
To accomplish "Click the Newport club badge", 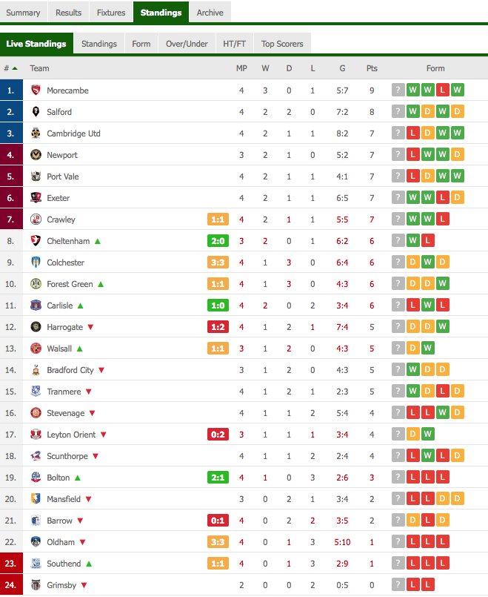I will [36, 154].
